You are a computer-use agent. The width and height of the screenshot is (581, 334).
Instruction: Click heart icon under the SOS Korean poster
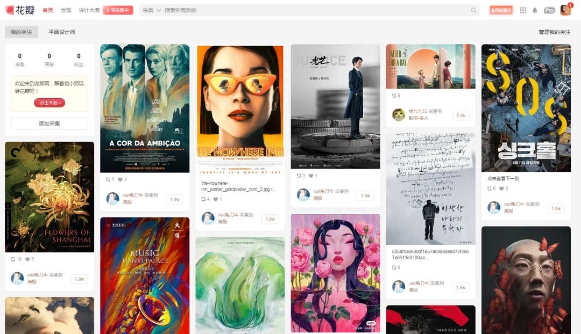(x=501, y=188)
